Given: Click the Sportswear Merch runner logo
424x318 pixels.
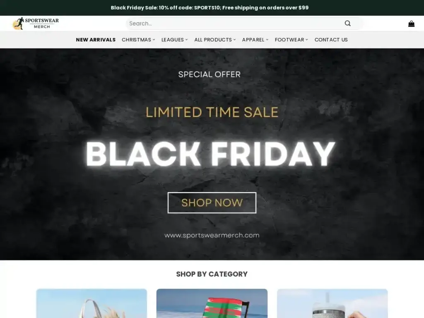Looking at the screenshot, I should pyautogui.click(x=36, y=23).
